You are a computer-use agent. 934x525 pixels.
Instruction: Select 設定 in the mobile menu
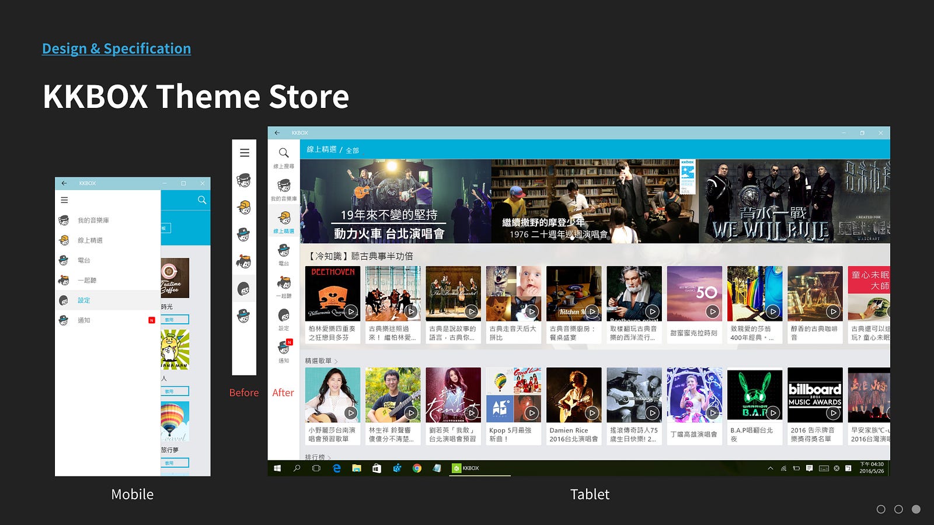[x=108, y=300]
